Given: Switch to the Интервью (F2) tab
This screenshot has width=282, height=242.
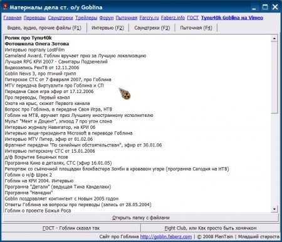Looking at the screenshot, I should click(108, 28).
